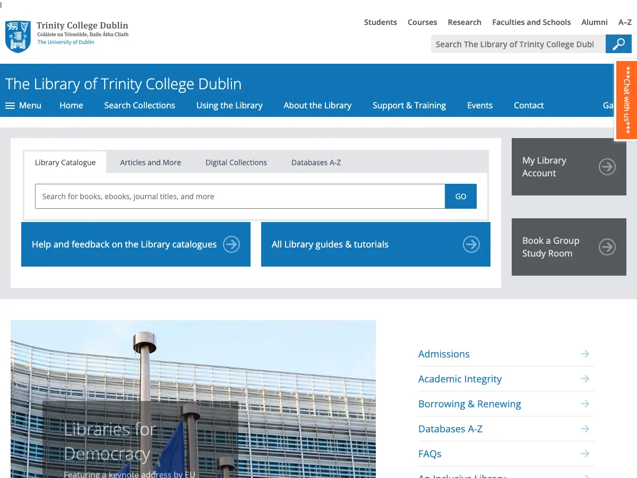Click the arrow beside Databases A-Z quick link
Viewport: 637px width, 478px height.
[x=585, y=429]
